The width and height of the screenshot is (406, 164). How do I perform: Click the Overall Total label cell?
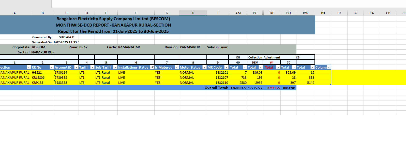click(x=216, y=88)
